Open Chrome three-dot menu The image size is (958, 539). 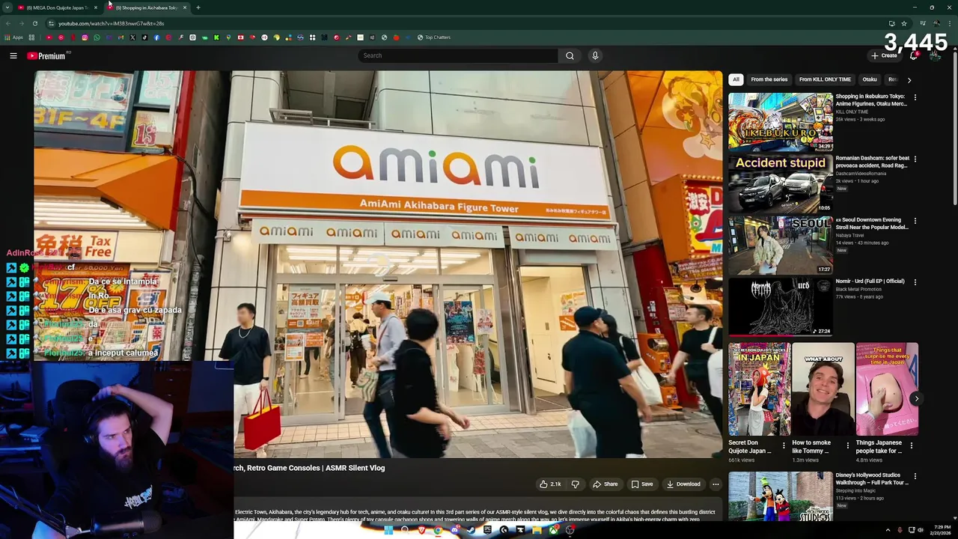coord(951,23)
